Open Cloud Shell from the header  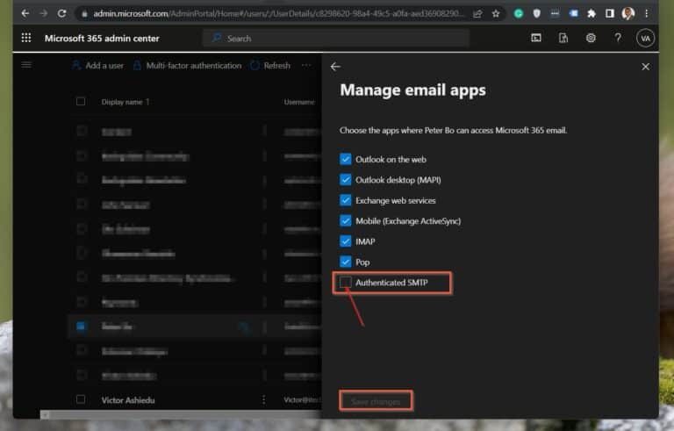coord(536,38)
